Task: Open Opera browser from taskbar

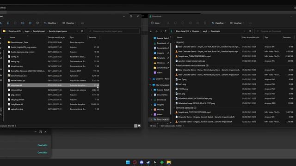Action: (x=135, y=162)
